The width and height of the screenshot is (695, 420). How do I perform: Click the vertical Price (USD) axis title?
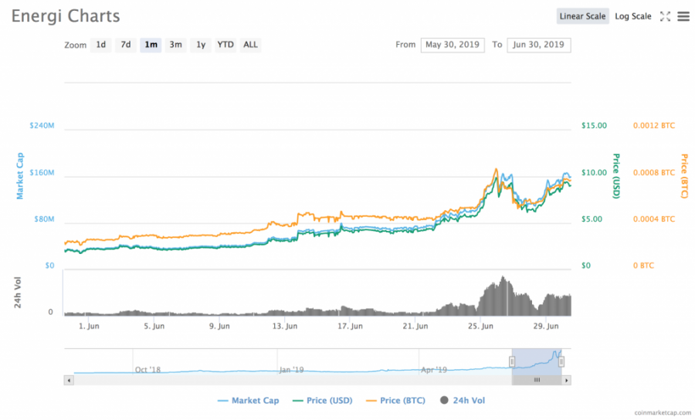(x=616, y=176)
